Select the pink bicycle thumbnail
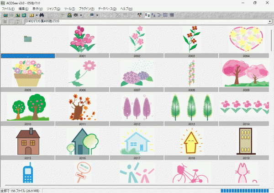Viewport: 274px width, 193px height. point(191,172)
